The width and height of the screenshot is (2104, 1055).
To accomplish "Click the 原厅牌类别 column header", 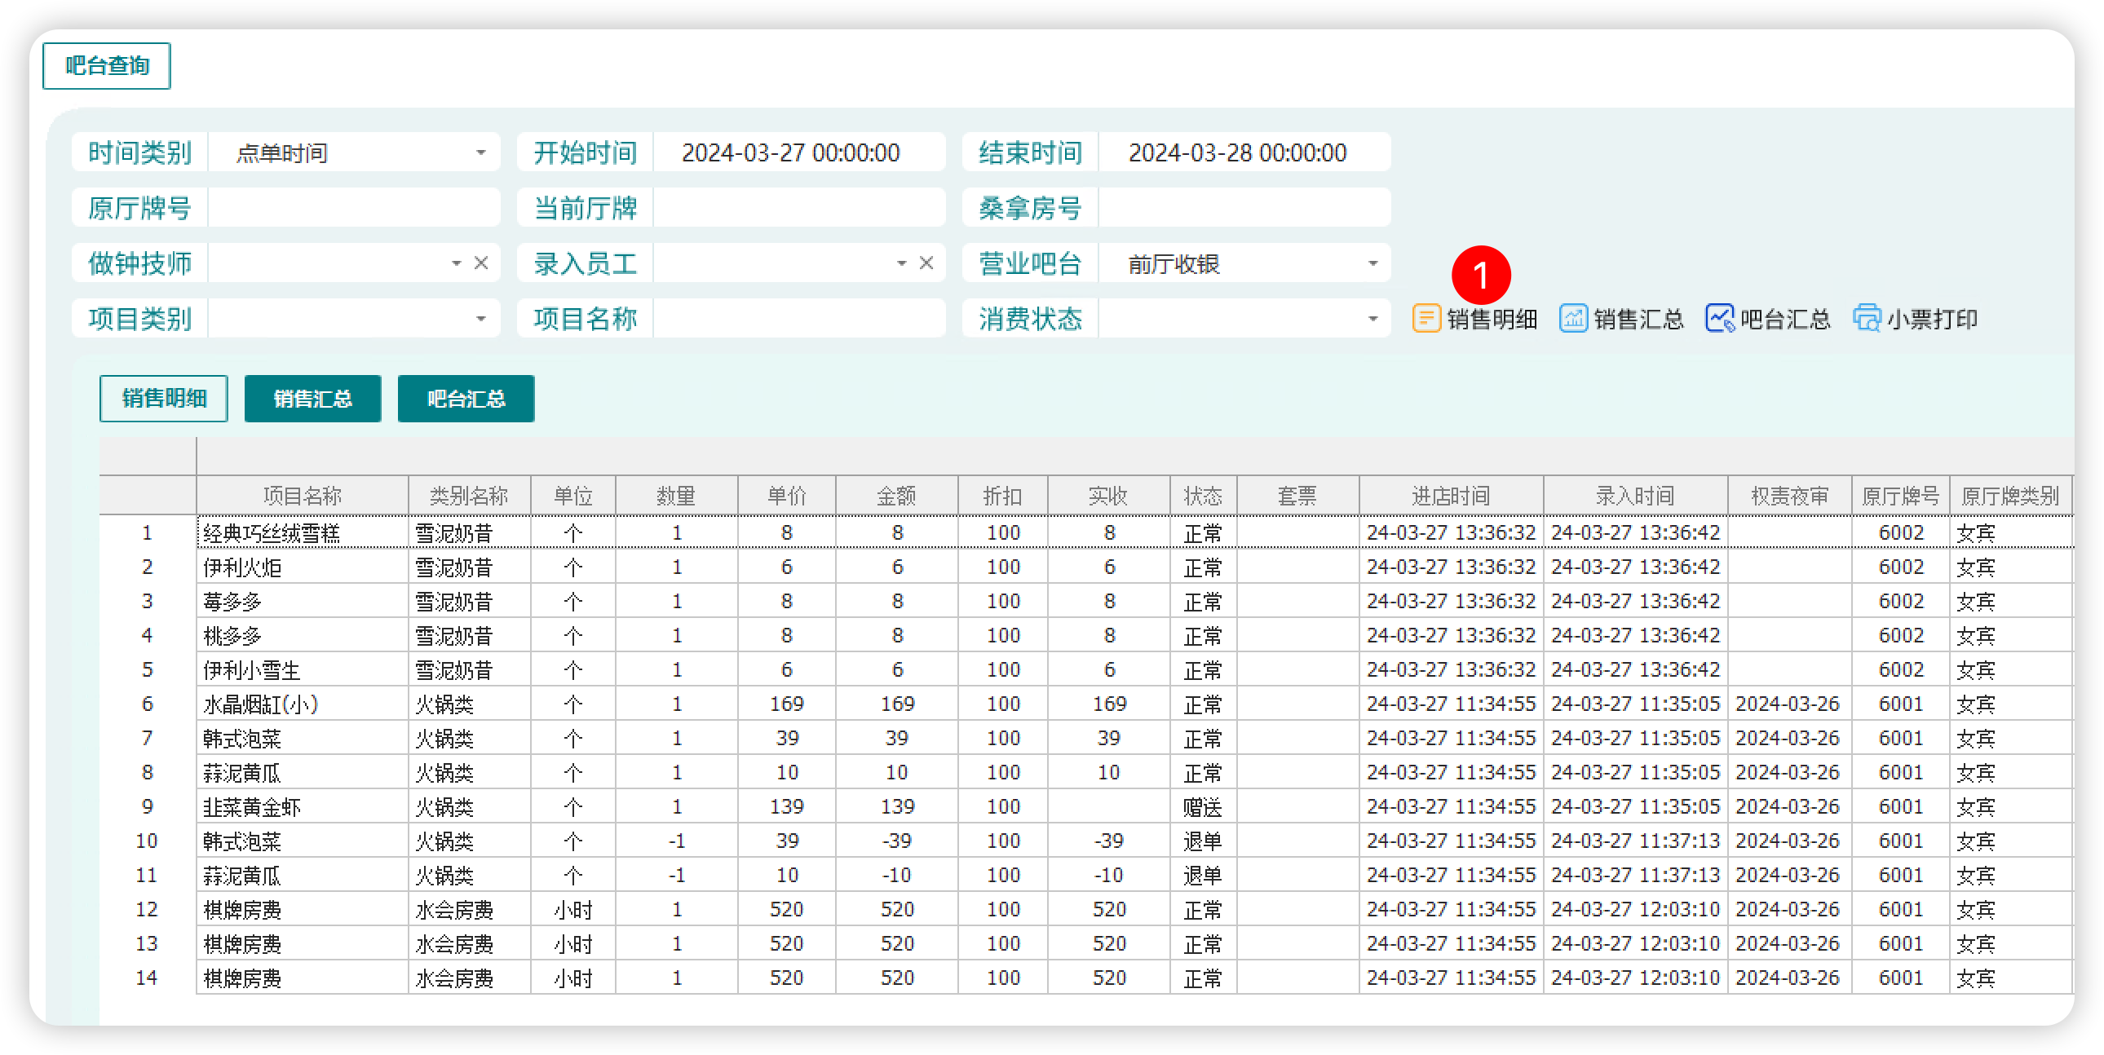I will click(2010, 496).
